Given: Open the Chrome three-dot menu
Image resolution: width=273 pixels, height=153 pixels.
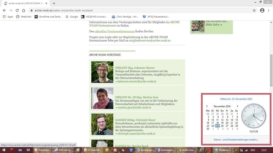Looking at the screenshot, I should pos(269,10).
